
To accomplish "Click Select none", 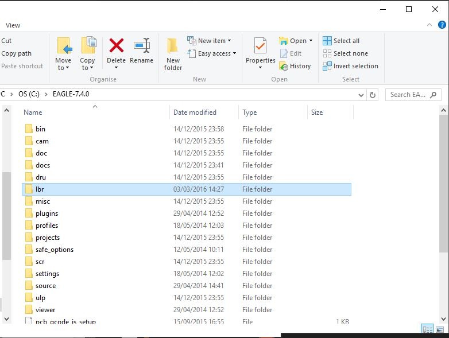I will pos(345,53).
